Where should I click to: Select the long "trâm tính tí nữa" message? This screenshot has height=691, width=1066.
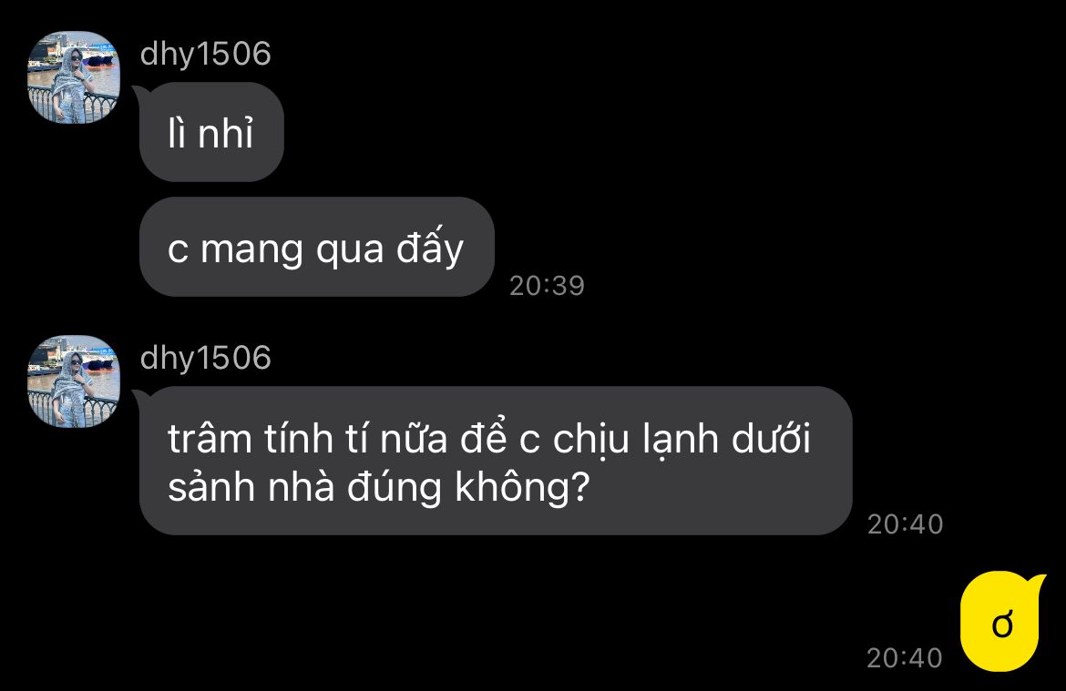pyautogui.click(x=496, y=461)
